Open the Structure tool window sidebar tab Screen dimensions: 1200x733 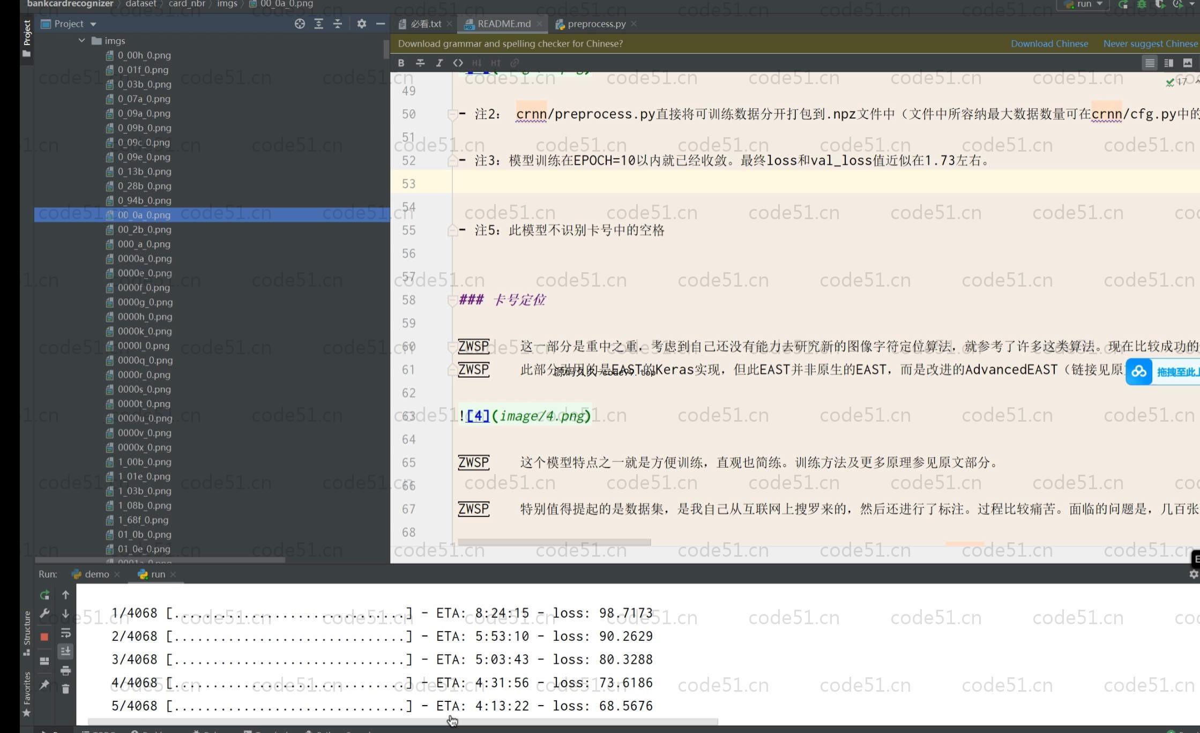click(27, 633)
